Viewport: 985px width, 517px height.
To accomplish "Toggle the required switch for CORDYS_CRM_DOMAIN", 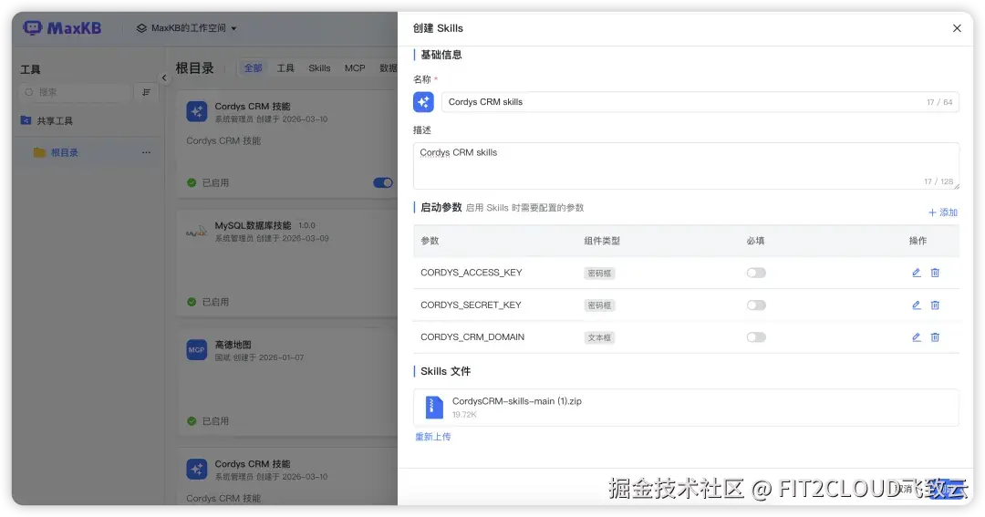I will click(756, 337).
